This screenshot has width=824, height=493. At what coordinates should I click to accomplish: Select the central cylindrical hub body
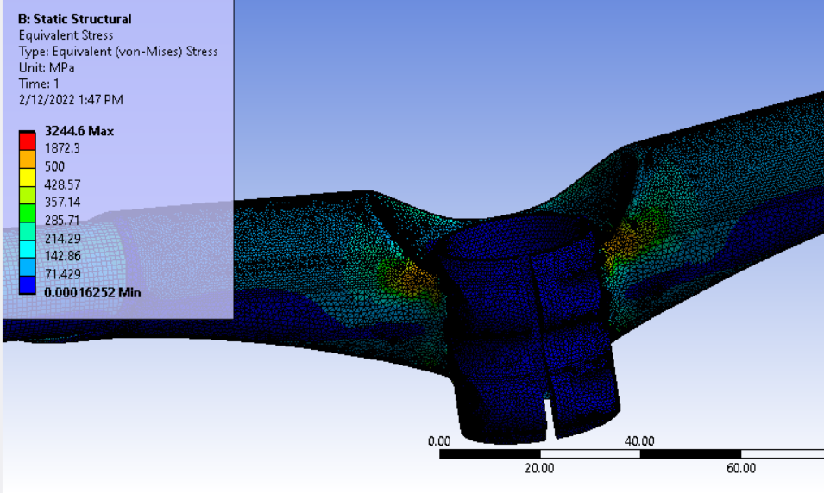(500, 345)
